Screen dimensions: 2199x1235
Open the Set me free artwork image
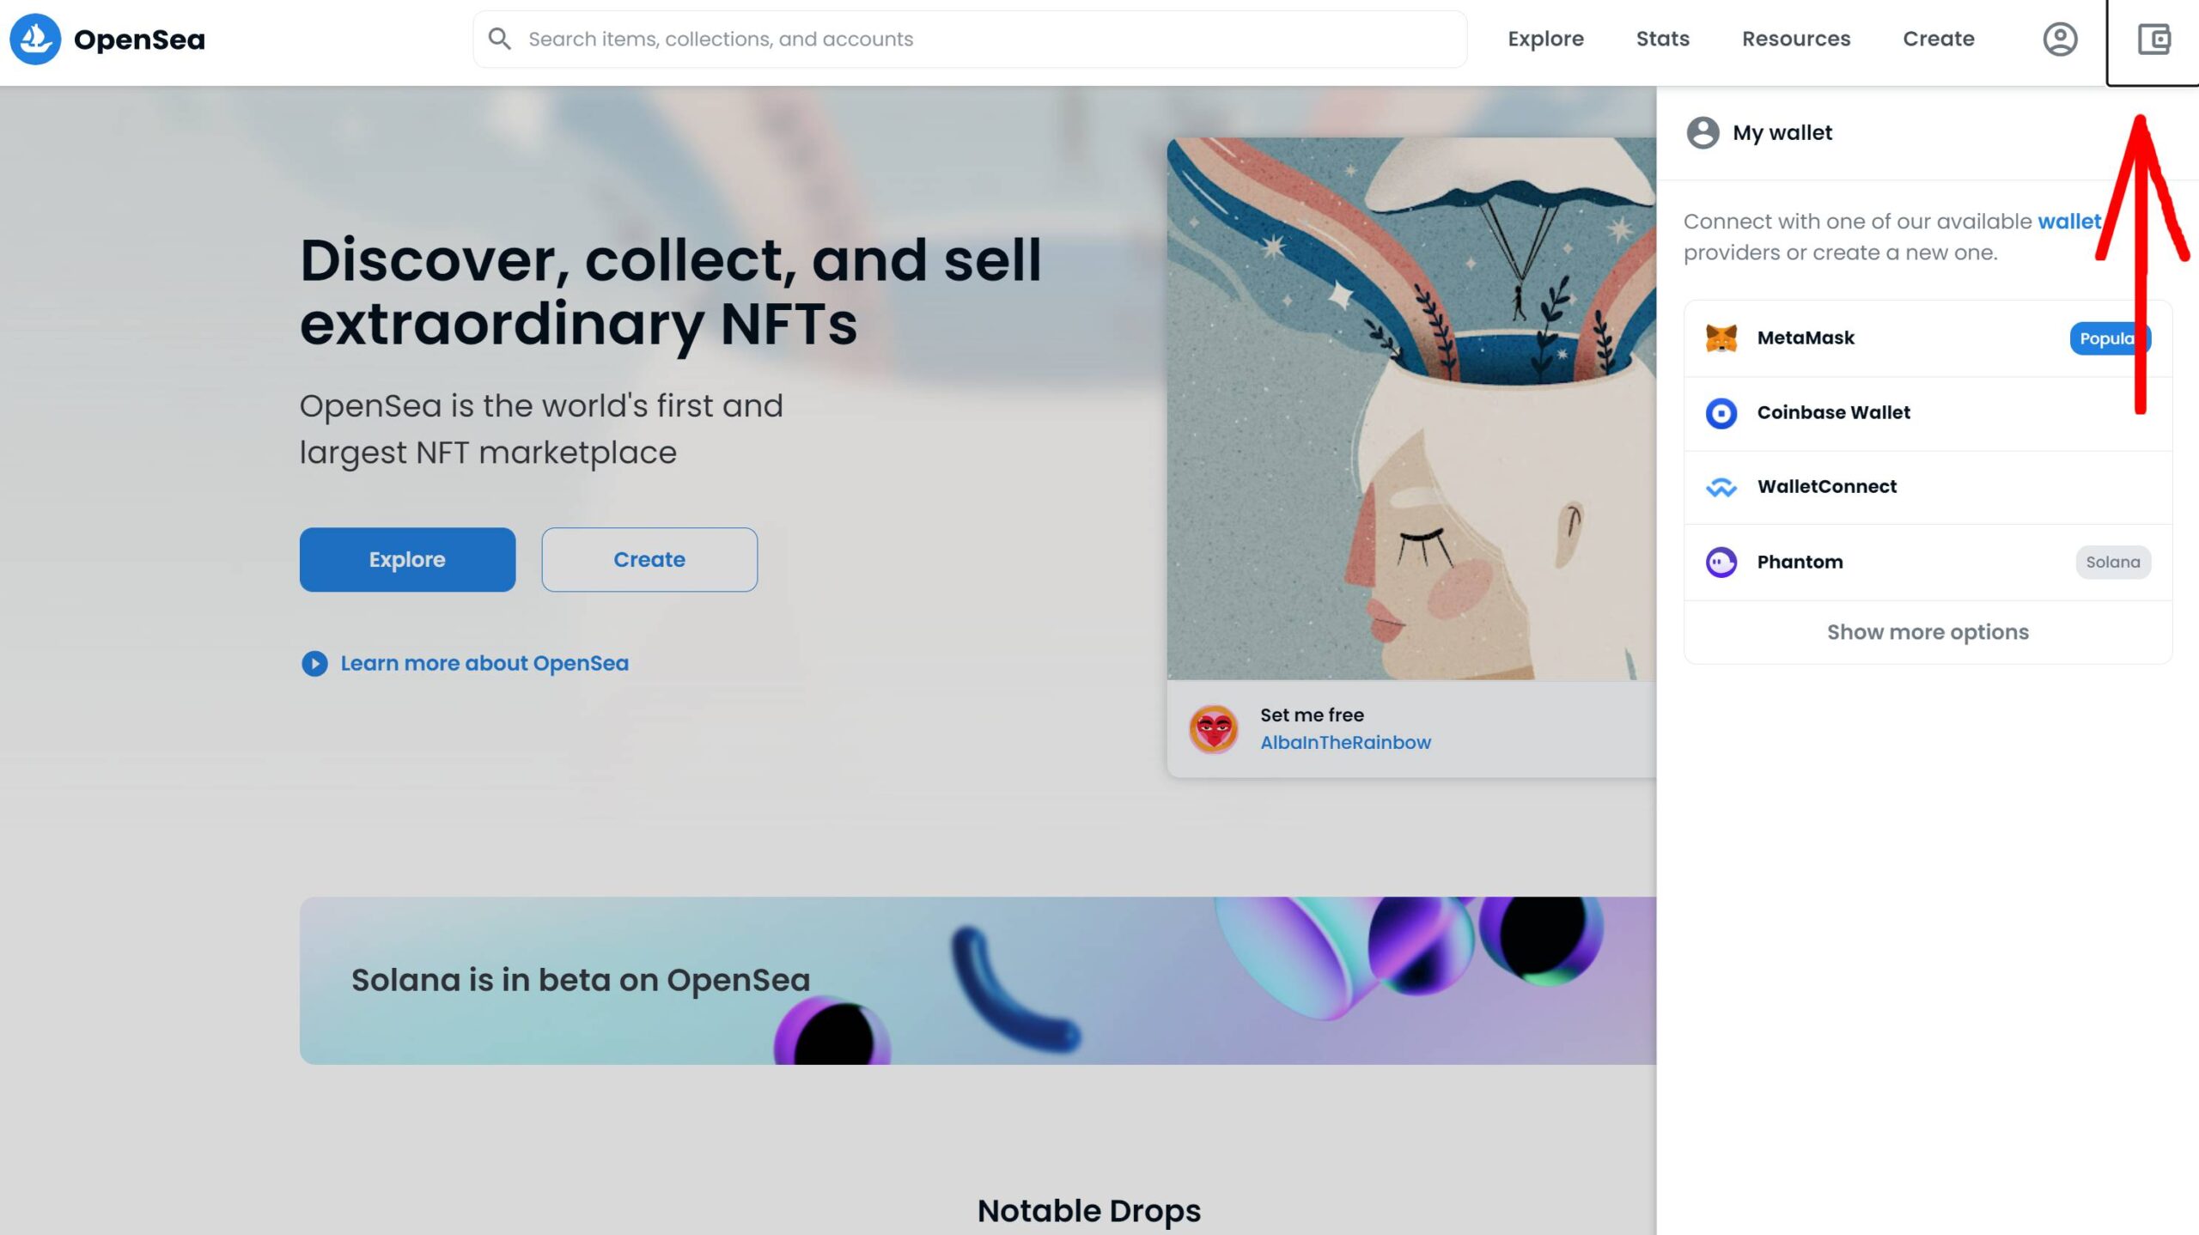[x=1411, y=409]
